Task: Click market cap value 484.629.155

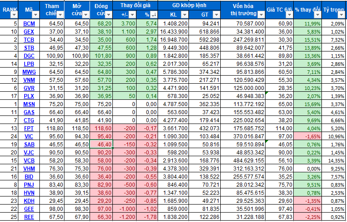Action: pos(243,161)
